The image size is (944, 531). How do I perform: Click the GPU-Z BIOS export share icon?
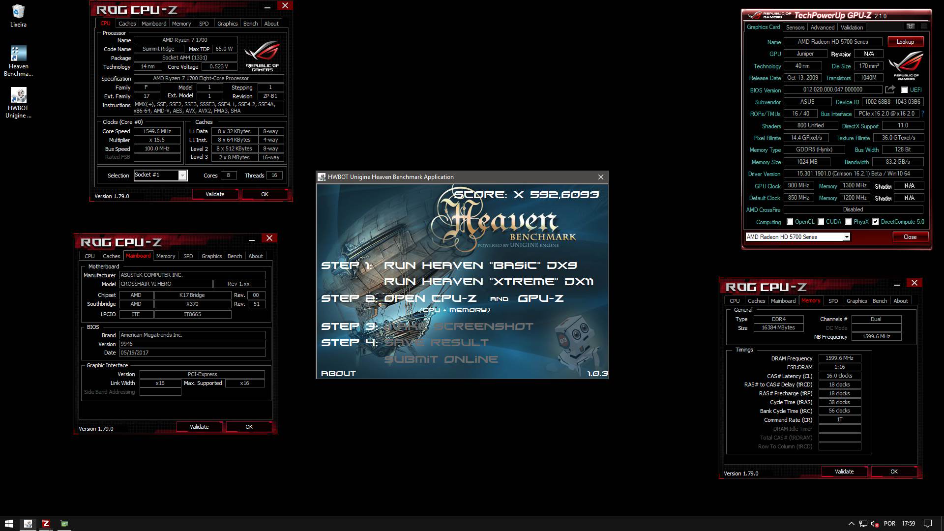[890, 89]
